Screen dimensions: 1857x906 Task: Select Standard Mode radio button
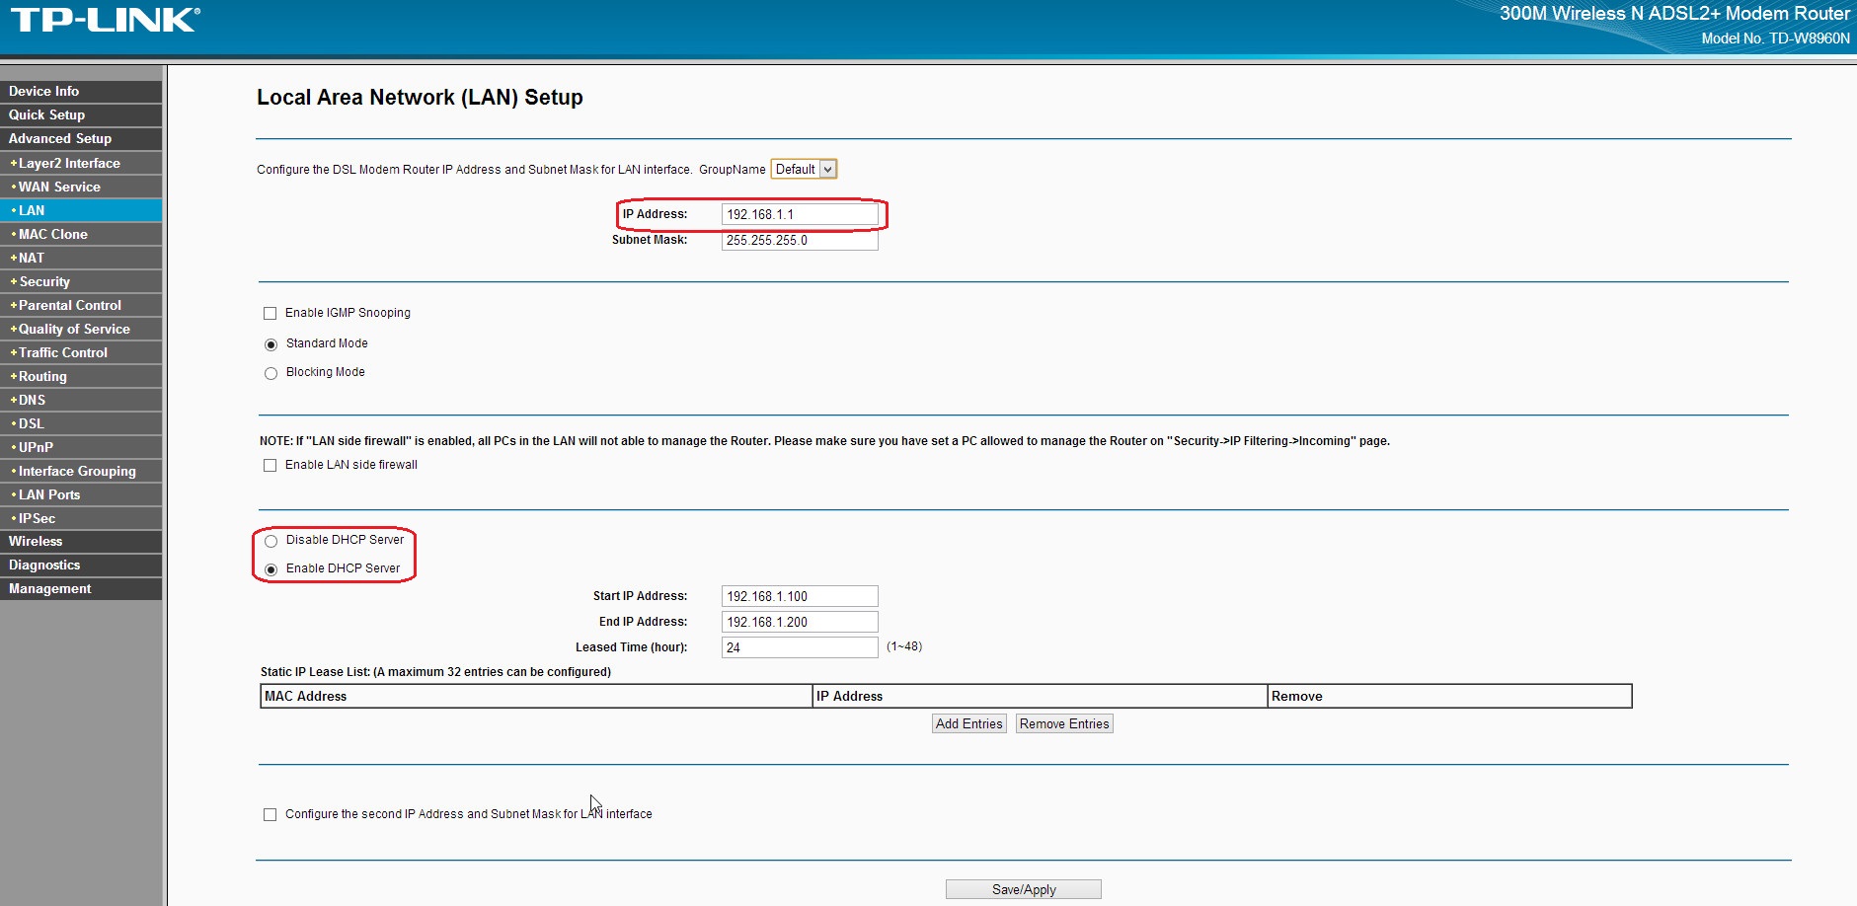pos(271,344)
